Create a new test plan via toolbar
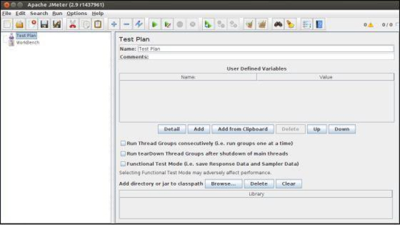Viewport: 400px width, 225px height. 7,24
